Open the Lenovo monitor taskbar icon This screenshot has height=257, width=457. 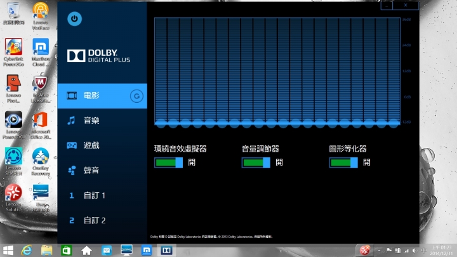(126, 250)
